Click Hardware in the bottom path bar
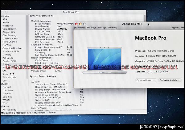This screenshot has width=185, height=130. point(40,113)
